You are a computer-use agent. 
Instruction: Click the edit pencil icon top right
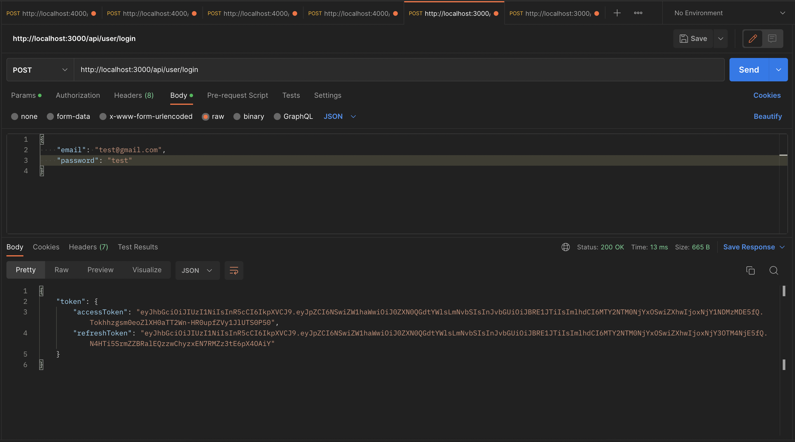752,38
